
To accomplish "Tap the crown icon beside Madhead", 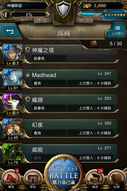I will (x=28, y=75).
